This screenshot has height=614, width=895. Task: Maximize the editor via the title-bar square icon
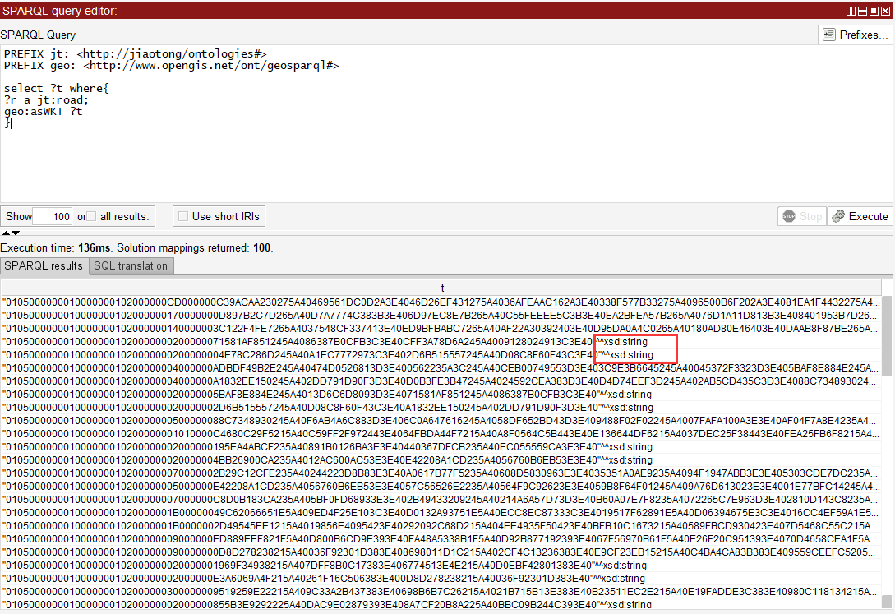874,11
